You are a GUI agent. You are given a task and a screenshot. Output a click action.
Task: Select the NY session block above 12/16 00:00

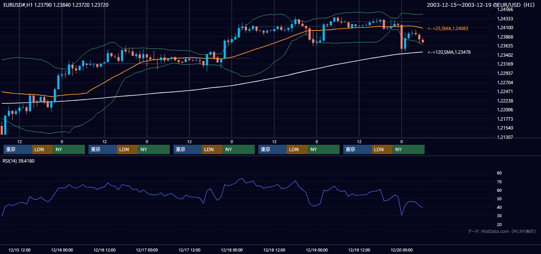[69, 149]
